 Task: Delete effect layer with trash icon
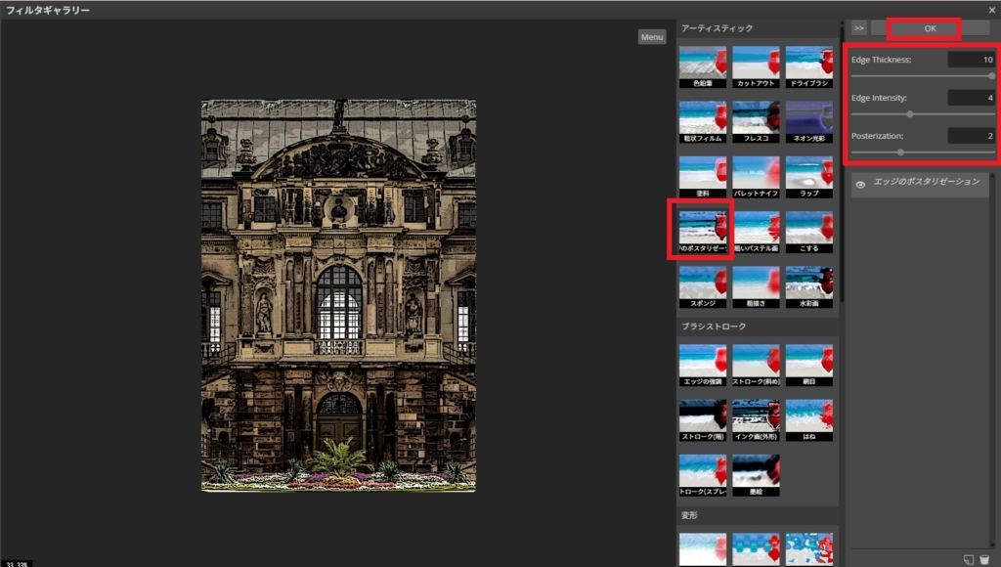tap(983, 558)
